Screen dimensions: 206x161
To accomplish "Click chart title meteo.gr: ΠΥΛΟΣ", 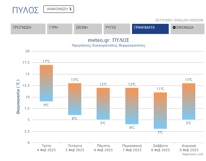I will 109,40.
